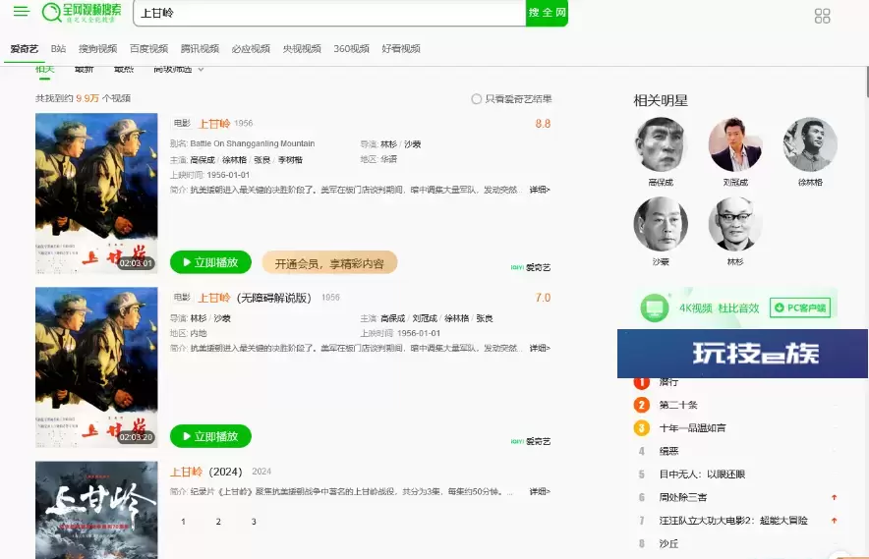This screenshot has width=869, height=559.
Task: Open the first 上甘岭 1956 poster thumbnail
Action: [96, 194]
